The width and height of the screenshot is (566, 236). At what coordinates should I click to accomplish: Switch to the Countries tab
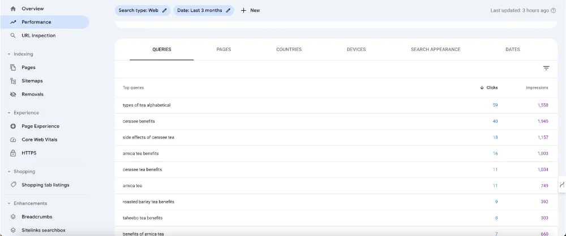click(x=289, y=50)
